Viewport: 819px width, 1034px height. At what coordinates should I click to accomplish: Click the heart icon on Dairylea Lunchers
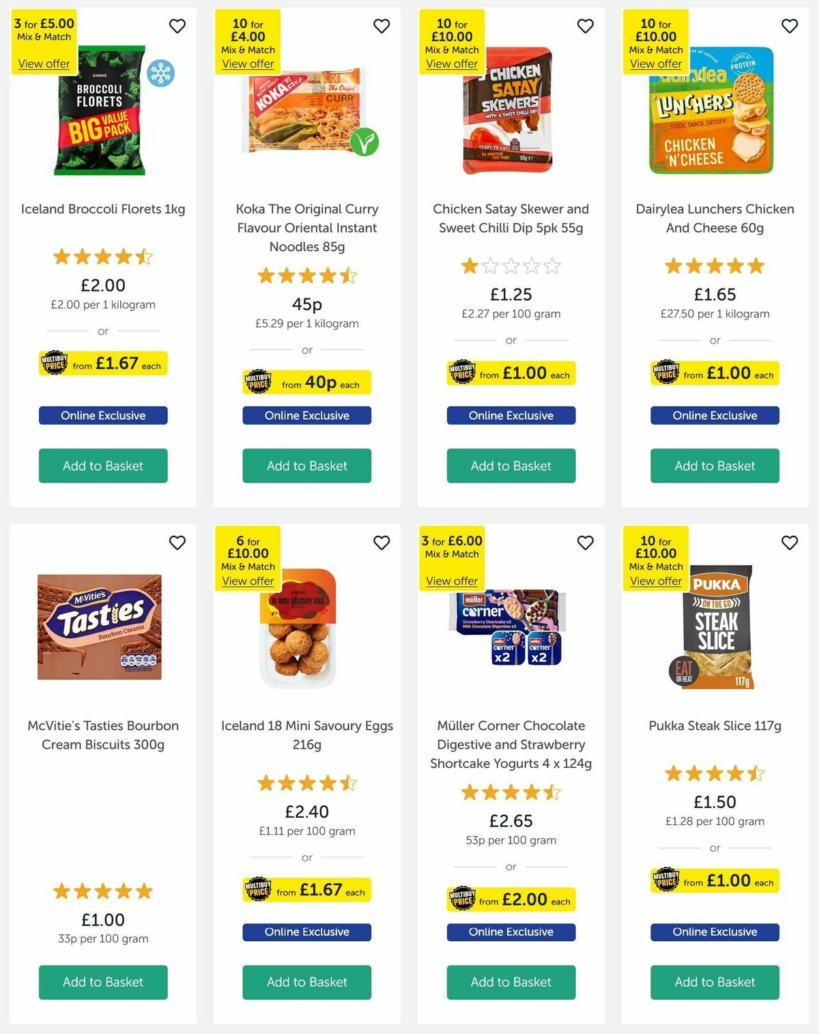(x=789, y=26)
